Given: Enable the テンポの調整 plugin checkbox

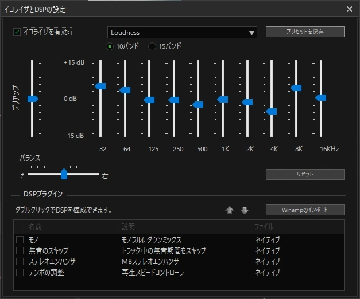Looking at the screenshot, I should 20,272.
